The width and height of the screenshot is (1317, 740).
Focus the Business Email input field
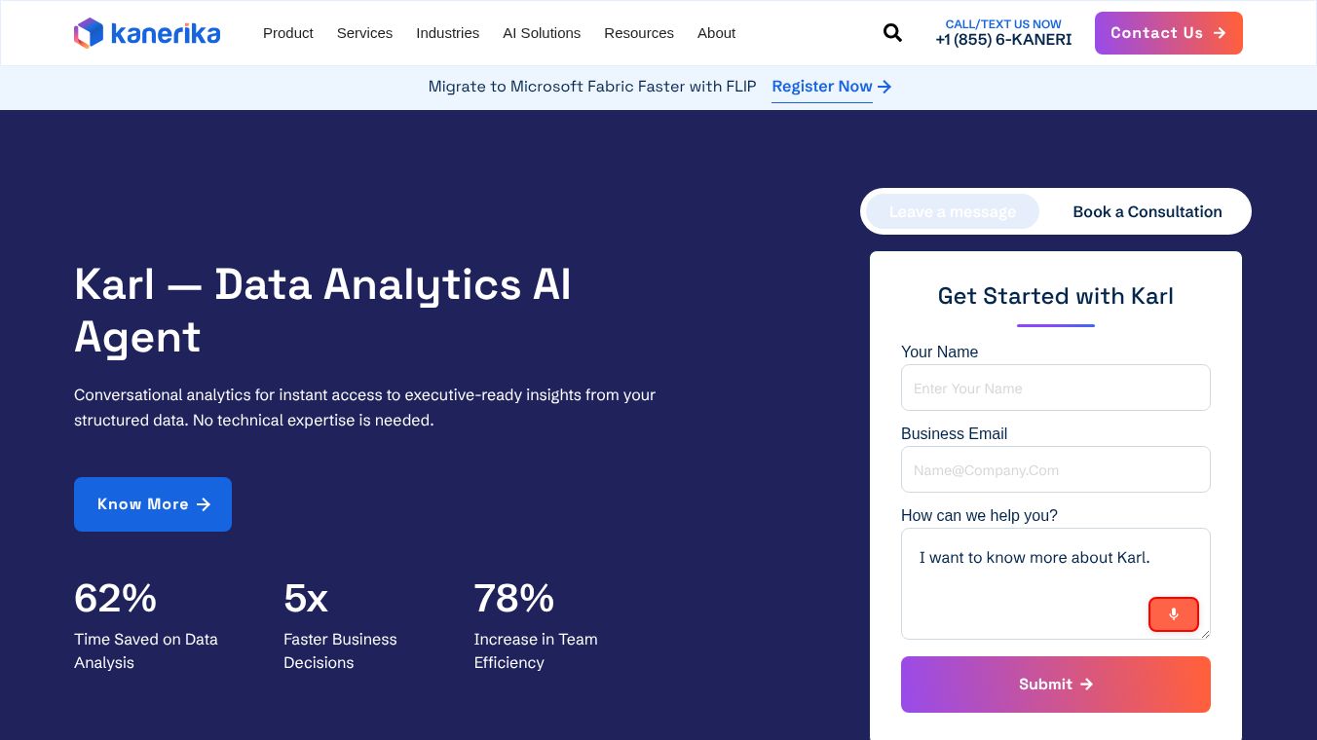coord(1055,469)
